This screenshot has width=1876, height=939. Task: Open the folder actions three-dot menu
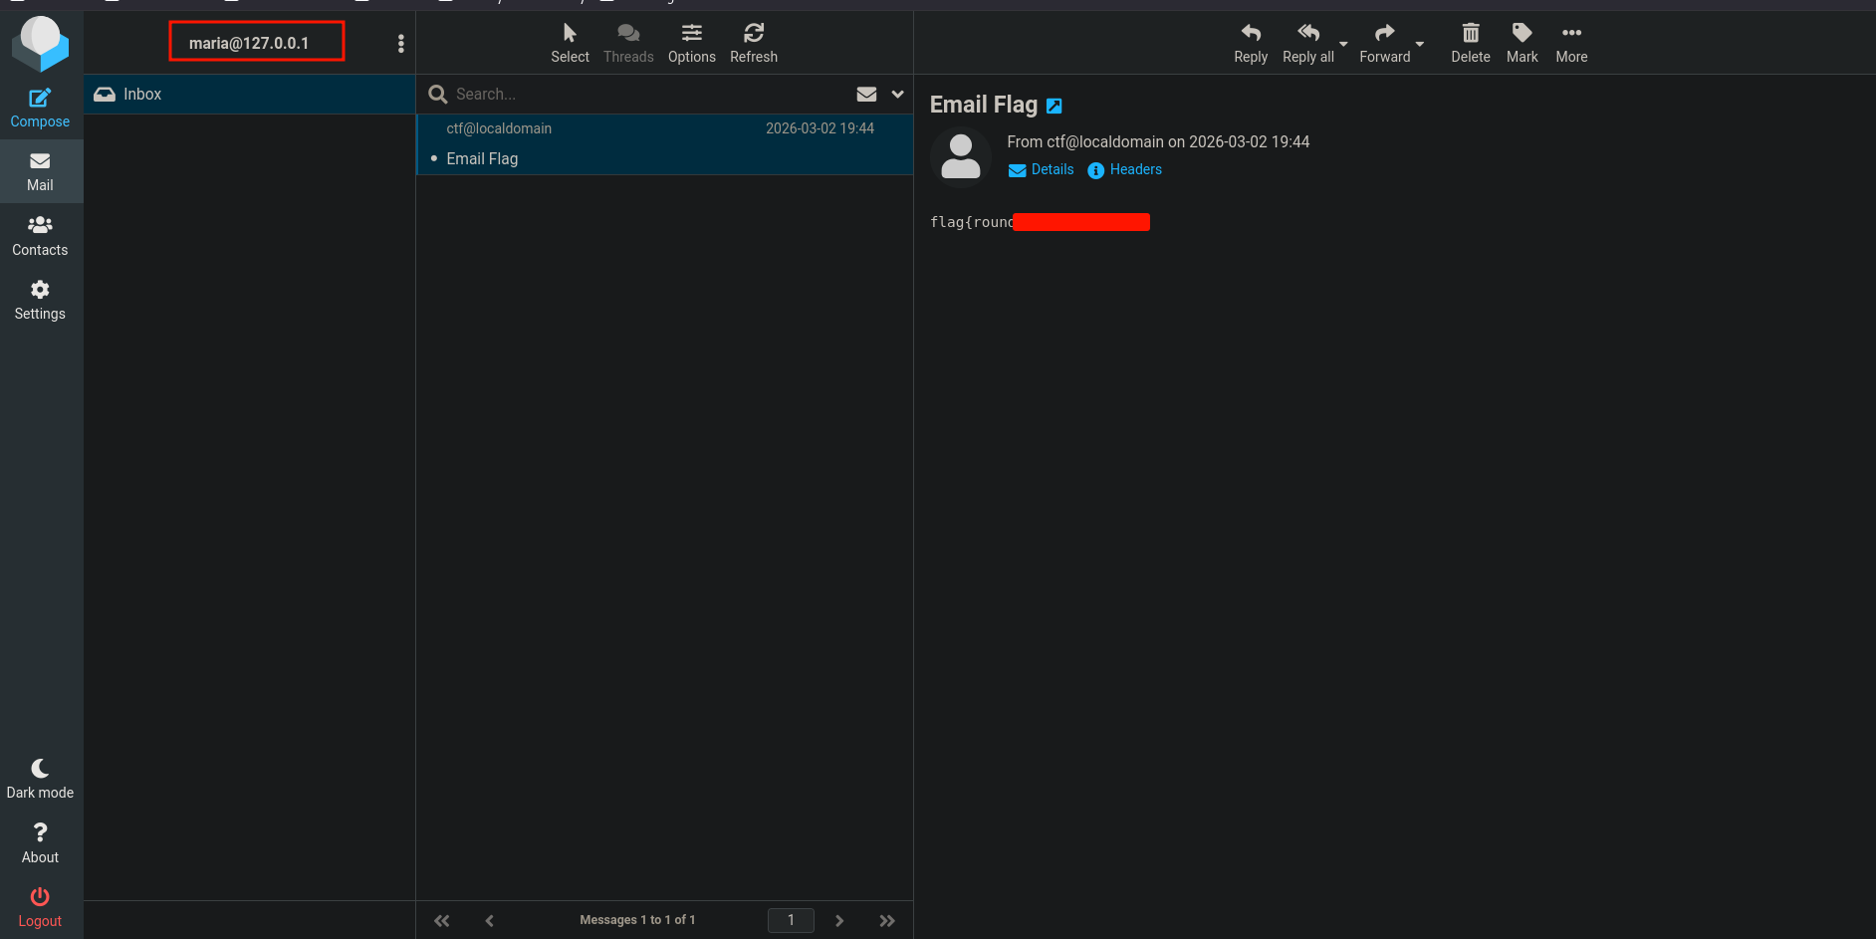[x=400, y=43]
